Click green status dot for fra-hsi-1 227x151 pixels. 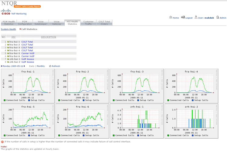pyautogui.click(x=8, y=42)
